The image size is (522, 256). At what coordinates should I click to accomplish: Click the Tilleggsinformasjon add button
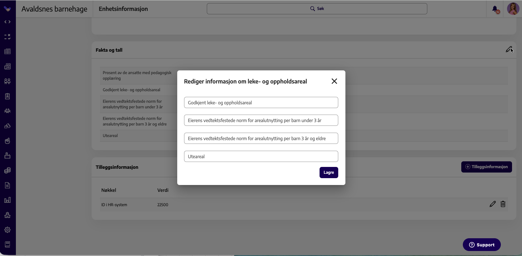tap(486, 167)
